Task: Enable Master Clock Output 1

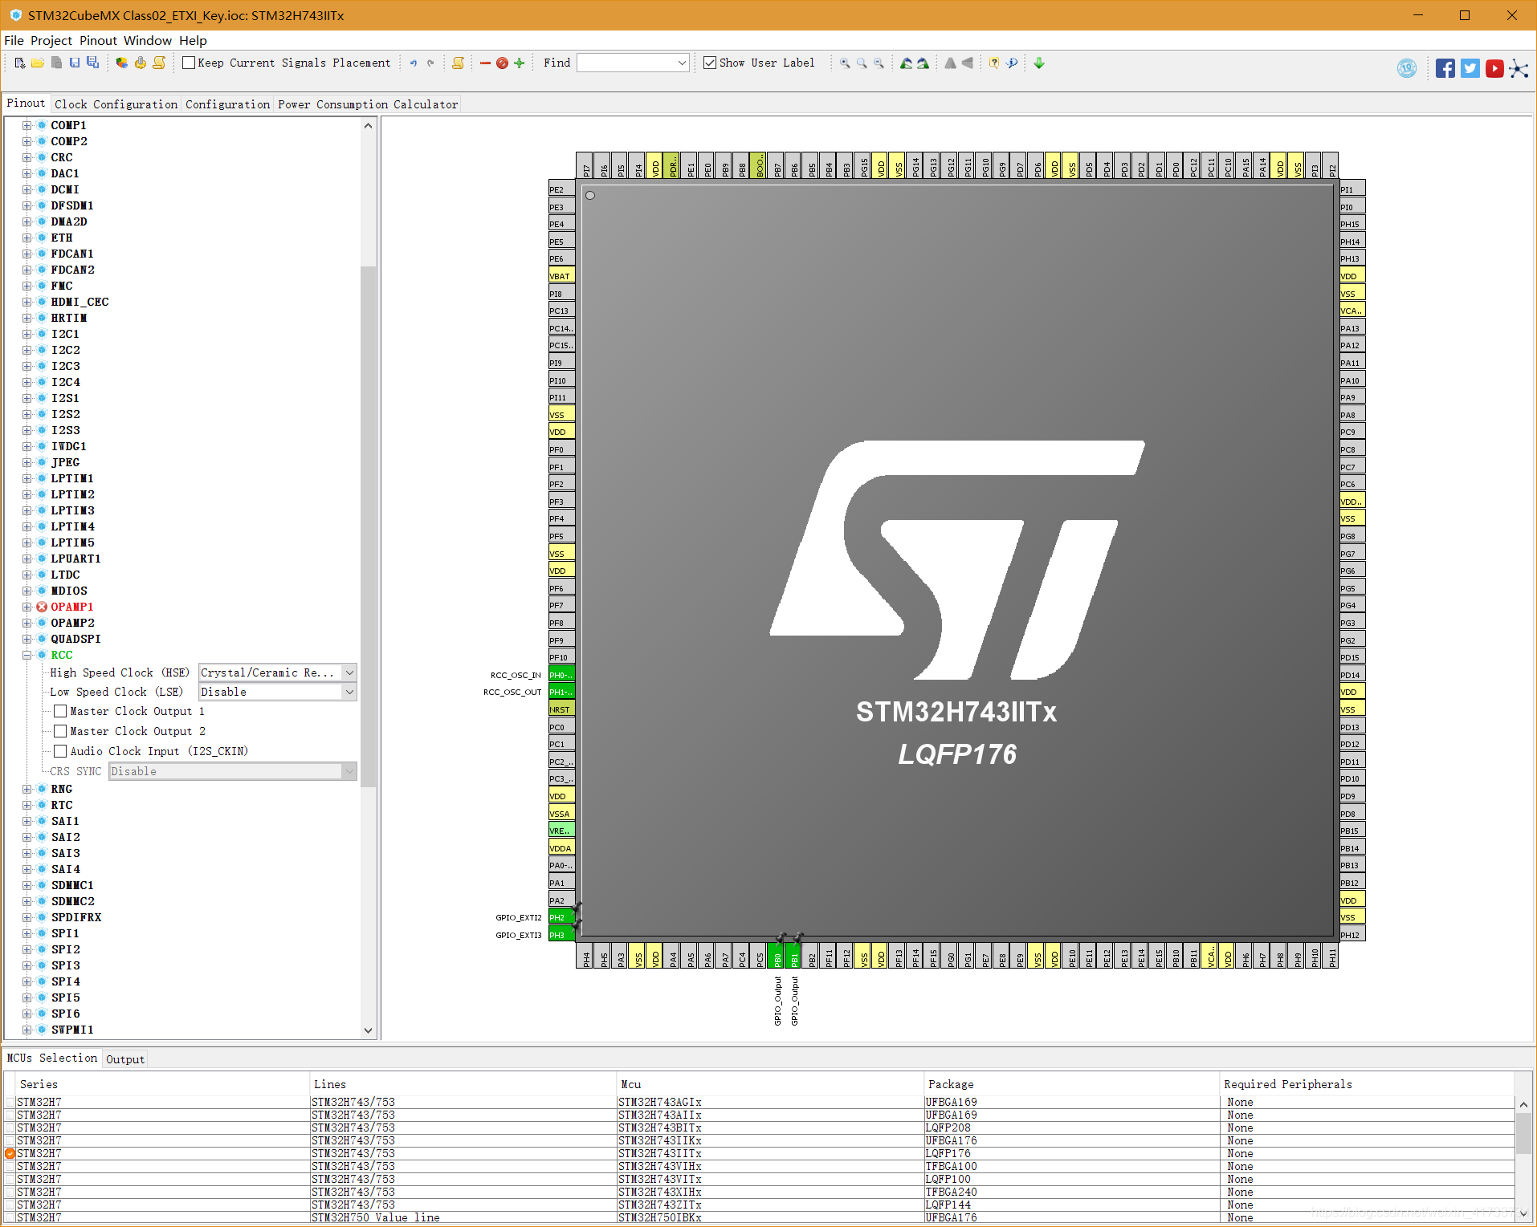Action: click(60, 711)
